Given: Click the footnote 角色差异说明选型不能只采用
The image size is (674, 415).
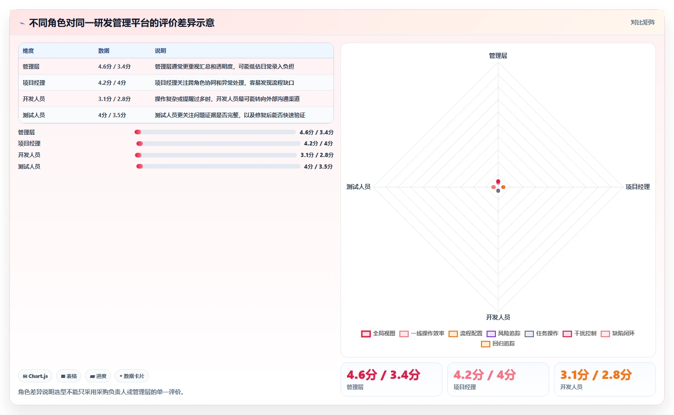Looking at the screenshot, I should pos(102,392).
